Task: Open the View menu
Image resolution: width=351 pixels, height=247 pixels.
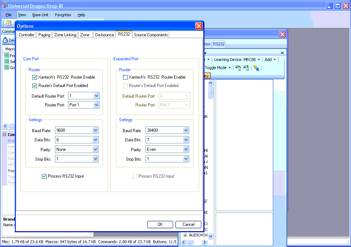Action: [x=22, y=15]
